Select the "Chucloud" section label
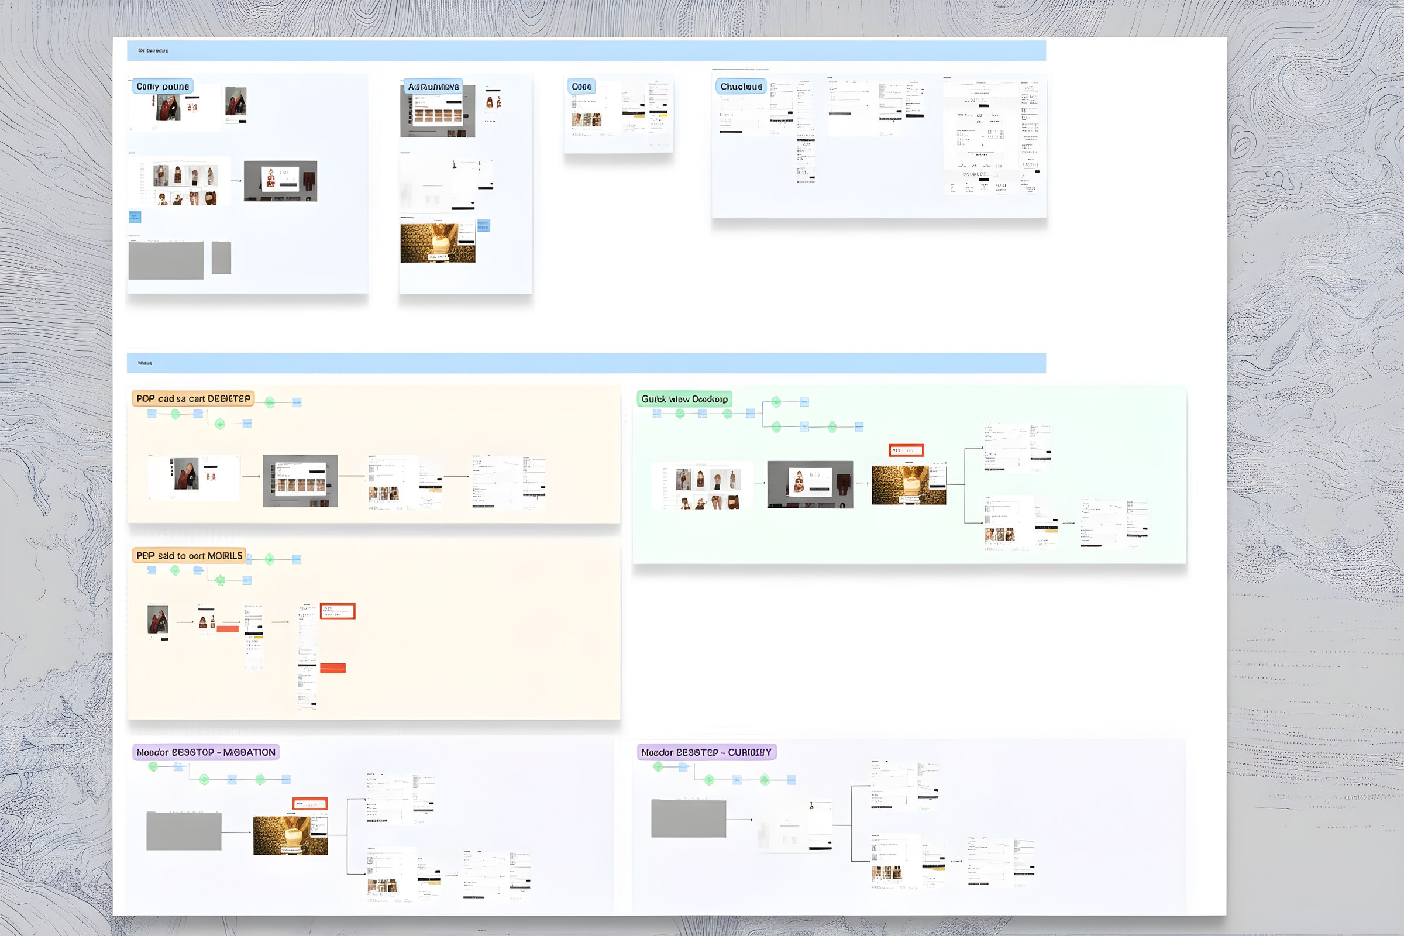Screen dimensions: 1404x936 (x=741, y=87)
